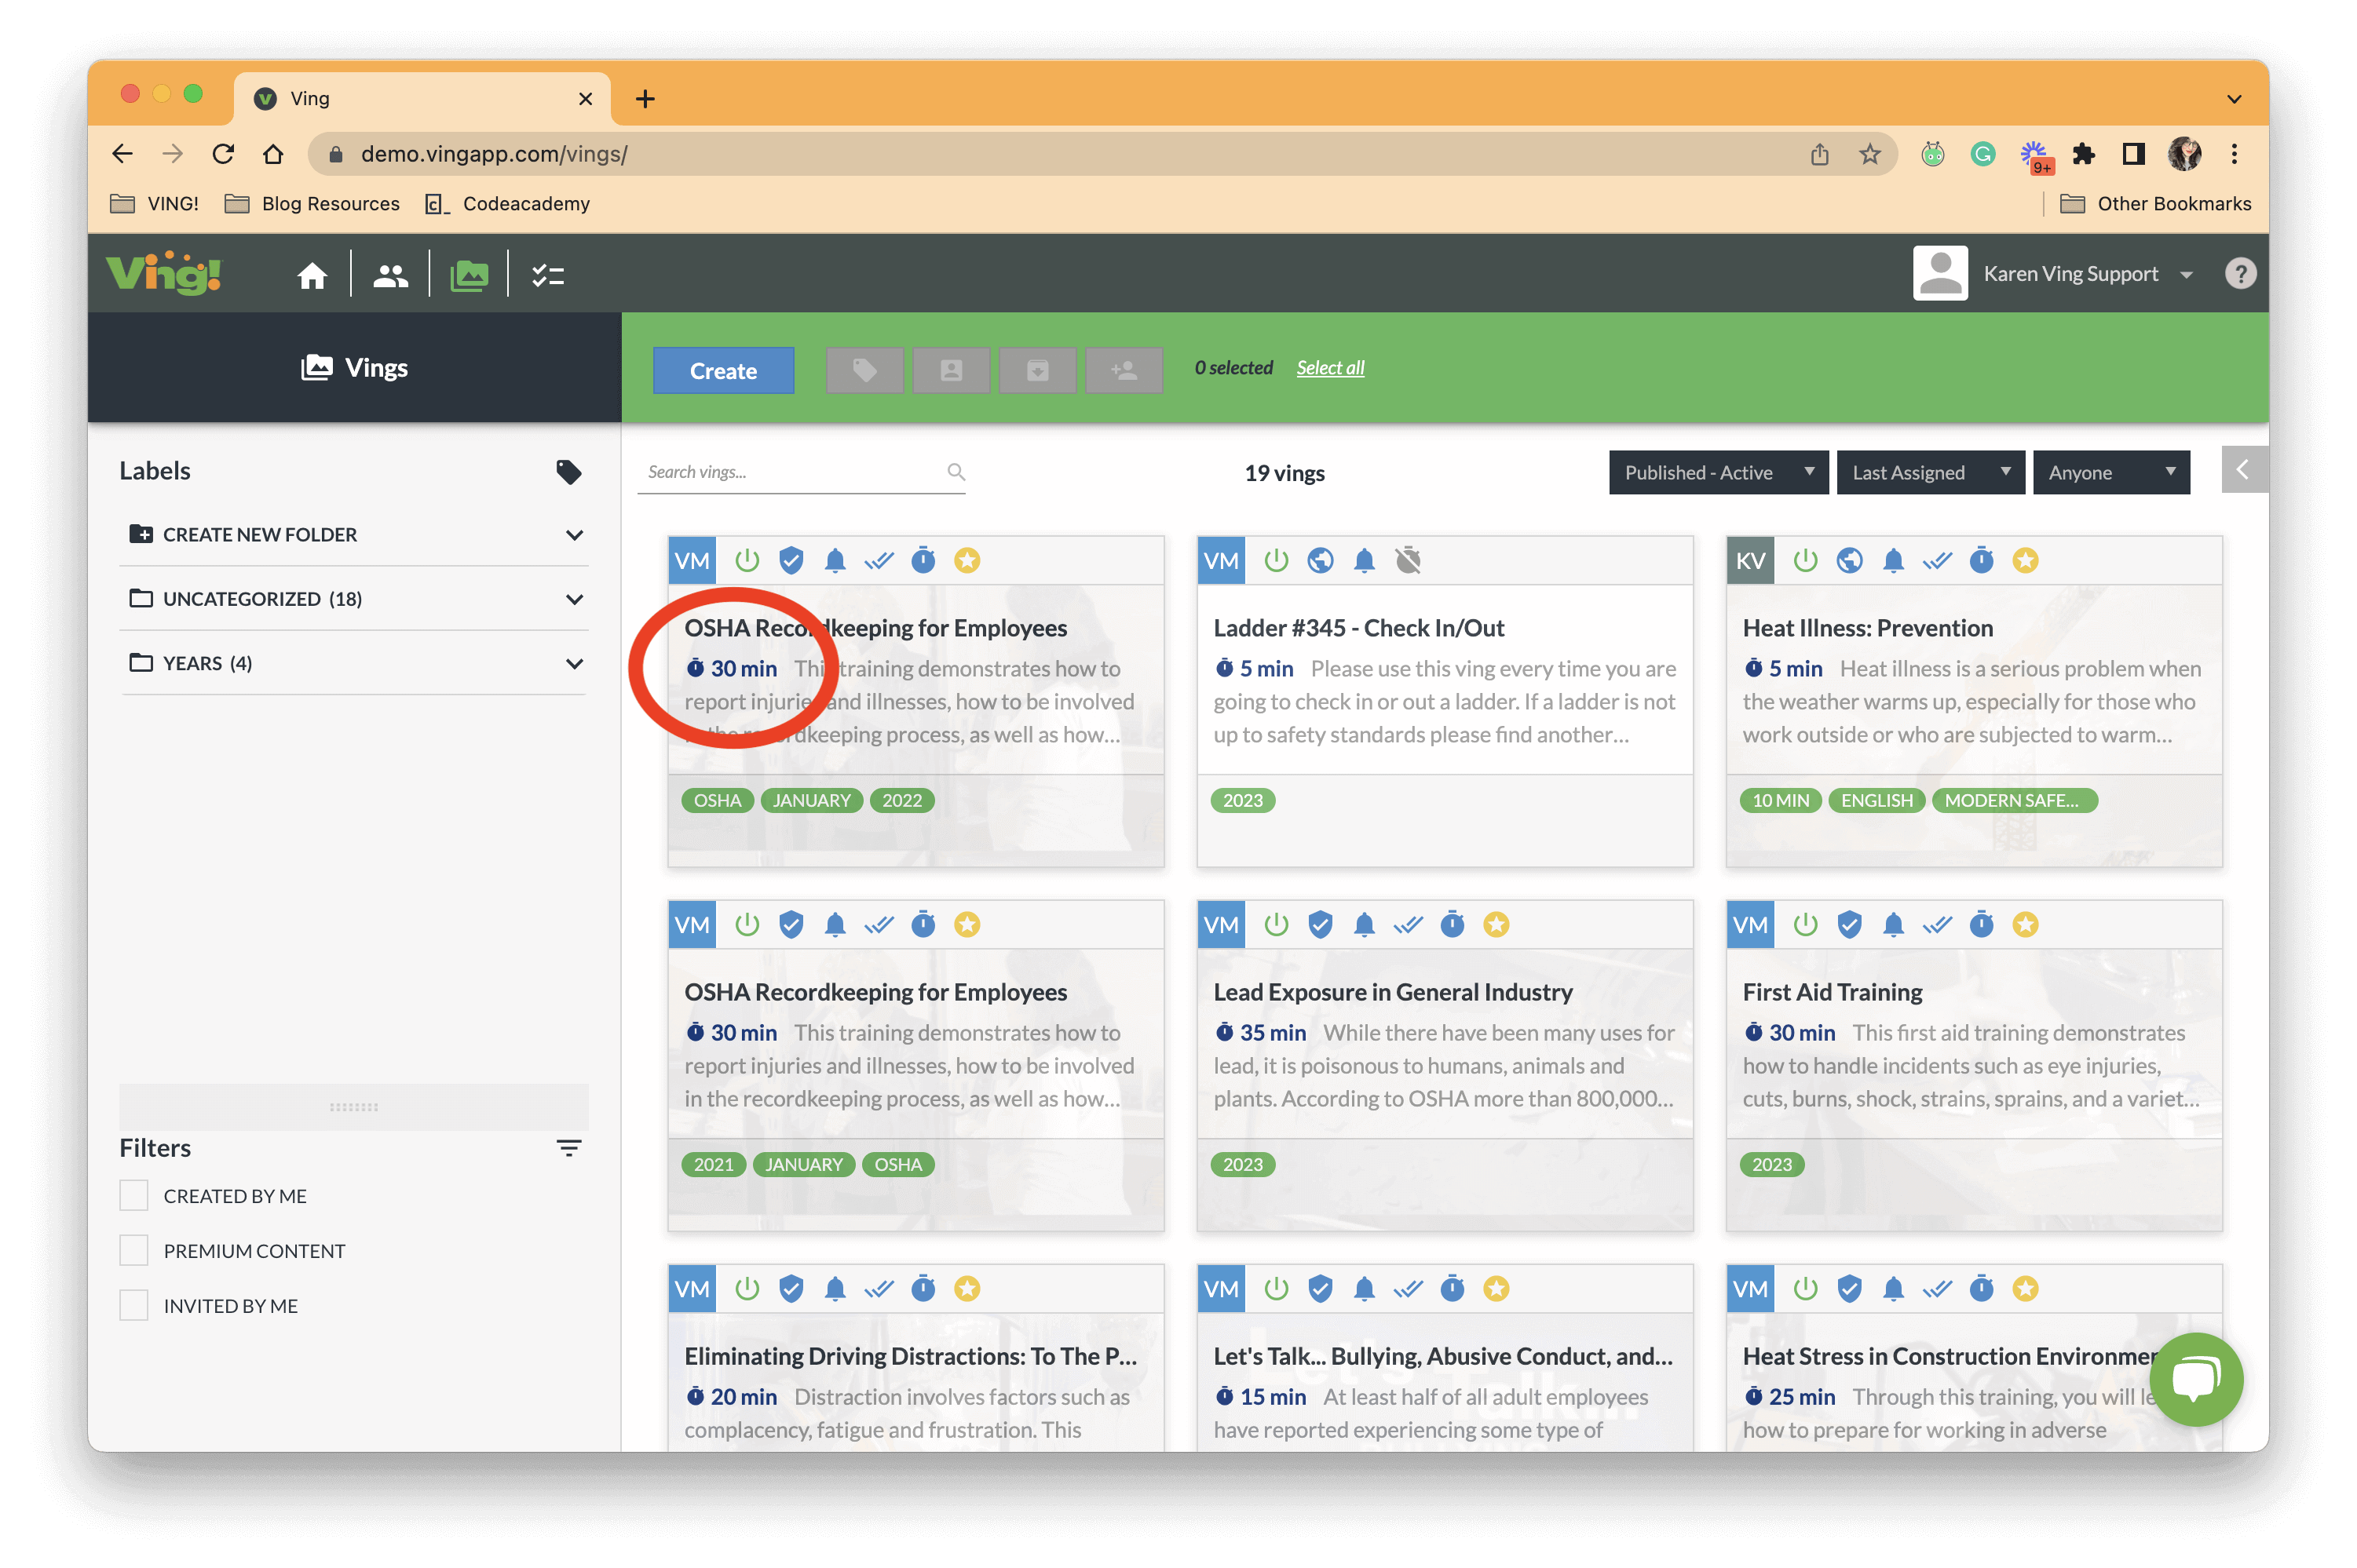The height and width of the screenshot is (1568, 2357).
Task: Open the chat support bubble
Action: 2195,1379
